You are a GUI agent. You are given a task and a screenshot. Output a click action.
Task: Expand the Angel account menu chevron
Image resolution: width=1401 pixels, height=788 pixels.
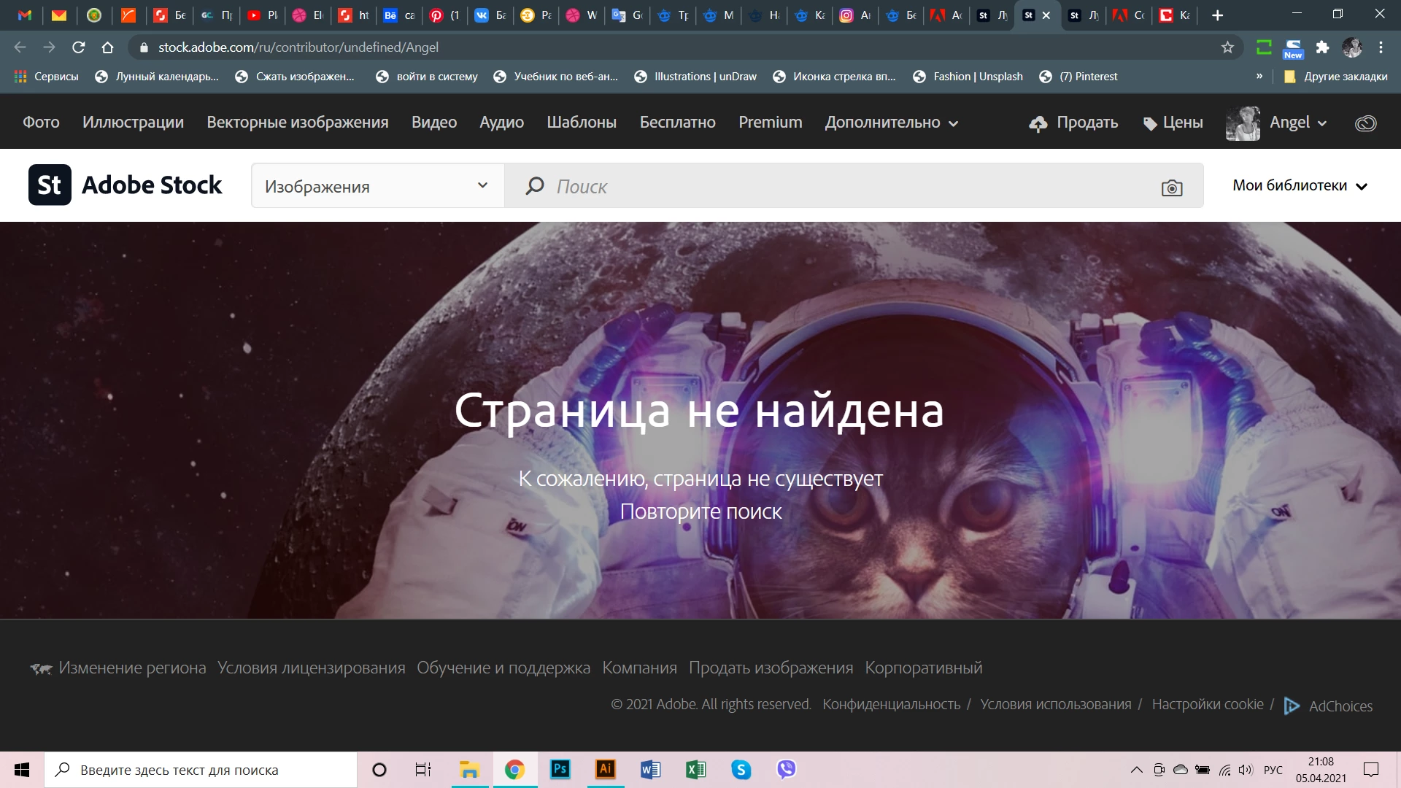(1322, 123)
